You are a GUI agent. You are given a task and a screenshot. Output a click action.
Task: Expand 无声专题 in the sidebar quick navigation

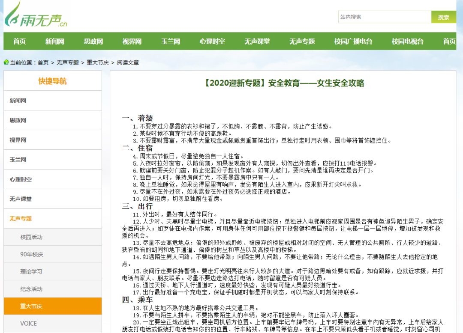click(21, 219)
